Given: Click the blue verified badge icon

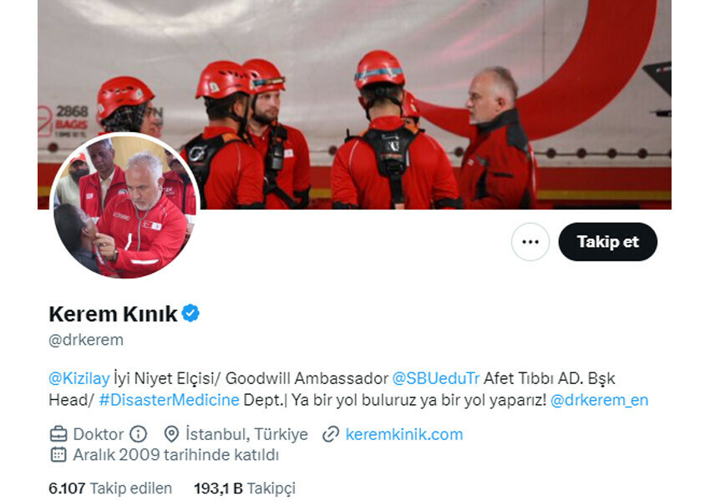Looking at the screenshot, I should point(190,313).
